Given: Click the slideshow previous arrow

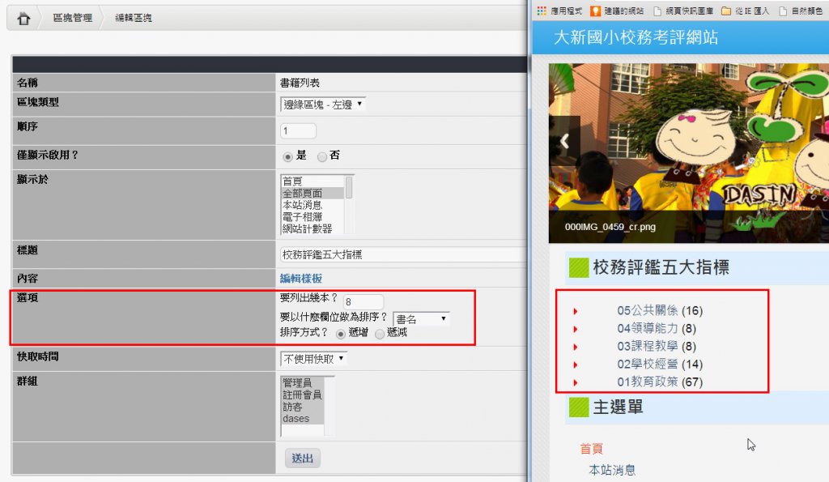Looking at the screenshot, I should pyautogui.click(x=565, y=142).
